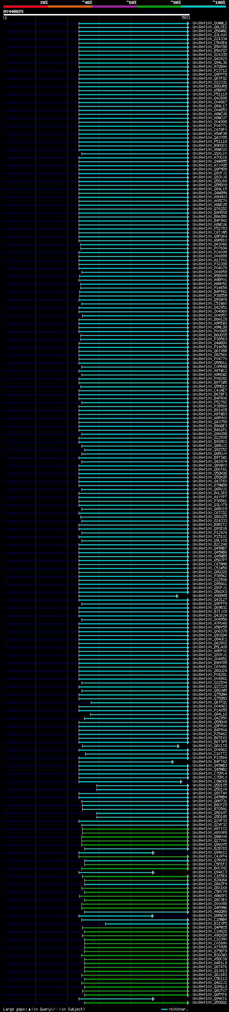Screen dimensions: 229x1012
Task: Select label UniRef100_Q43127
Action: pyautogui.click(x=210, y=600)
